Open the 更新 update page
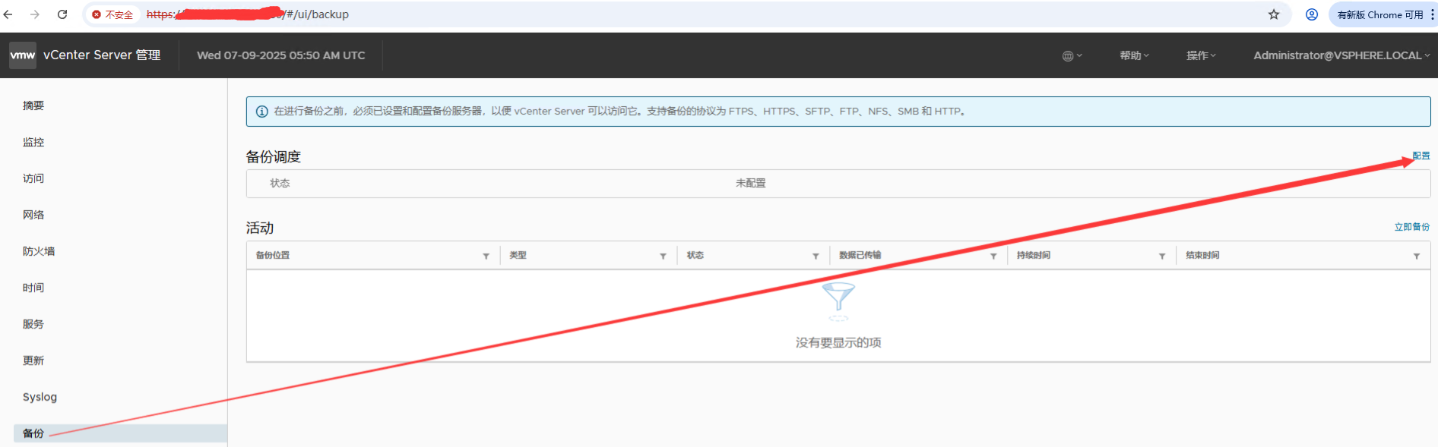Viewport: 1438px width, 447px height. pos(33,360)
